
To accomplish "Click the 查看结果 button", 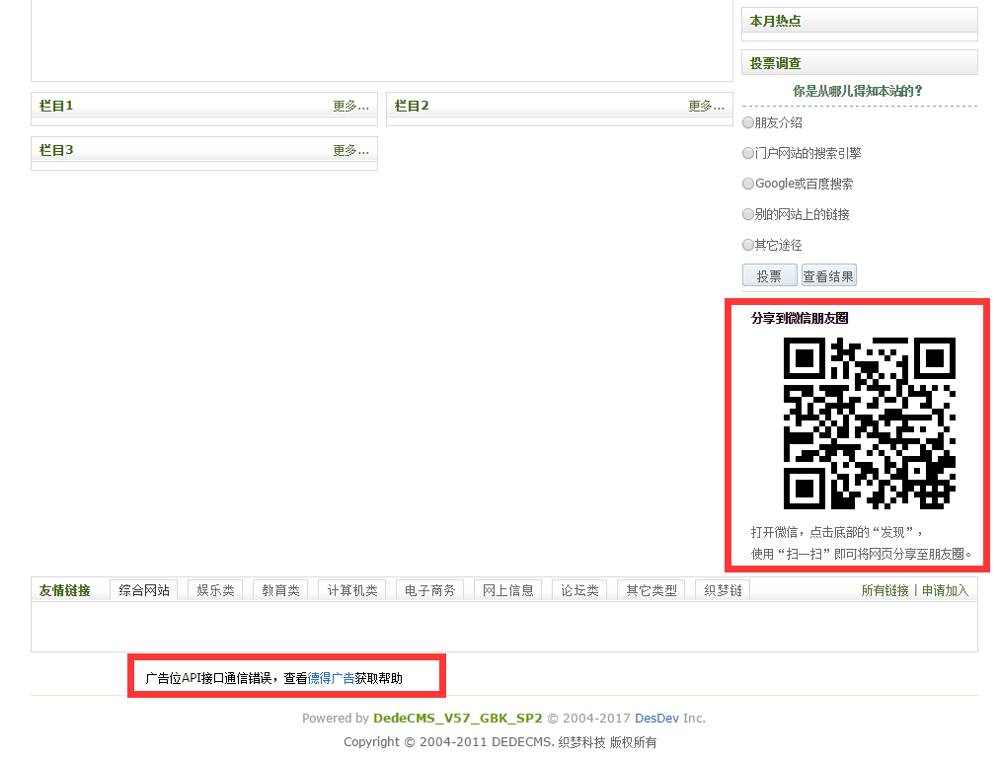I will coord(828,275).
